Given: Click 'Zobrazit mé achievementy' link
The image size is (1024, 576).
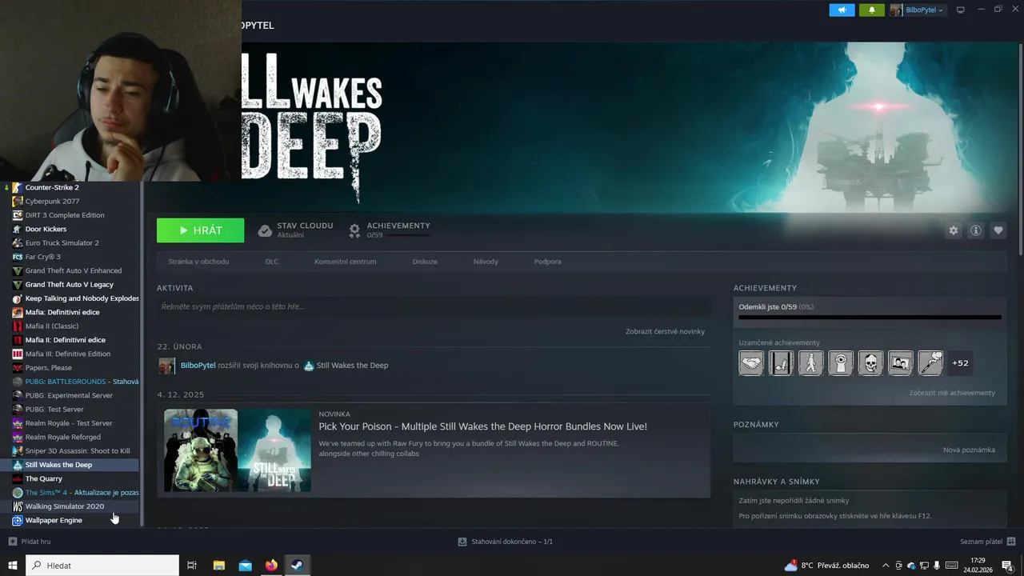Looking at the screenshot, I should click(952, 393).
